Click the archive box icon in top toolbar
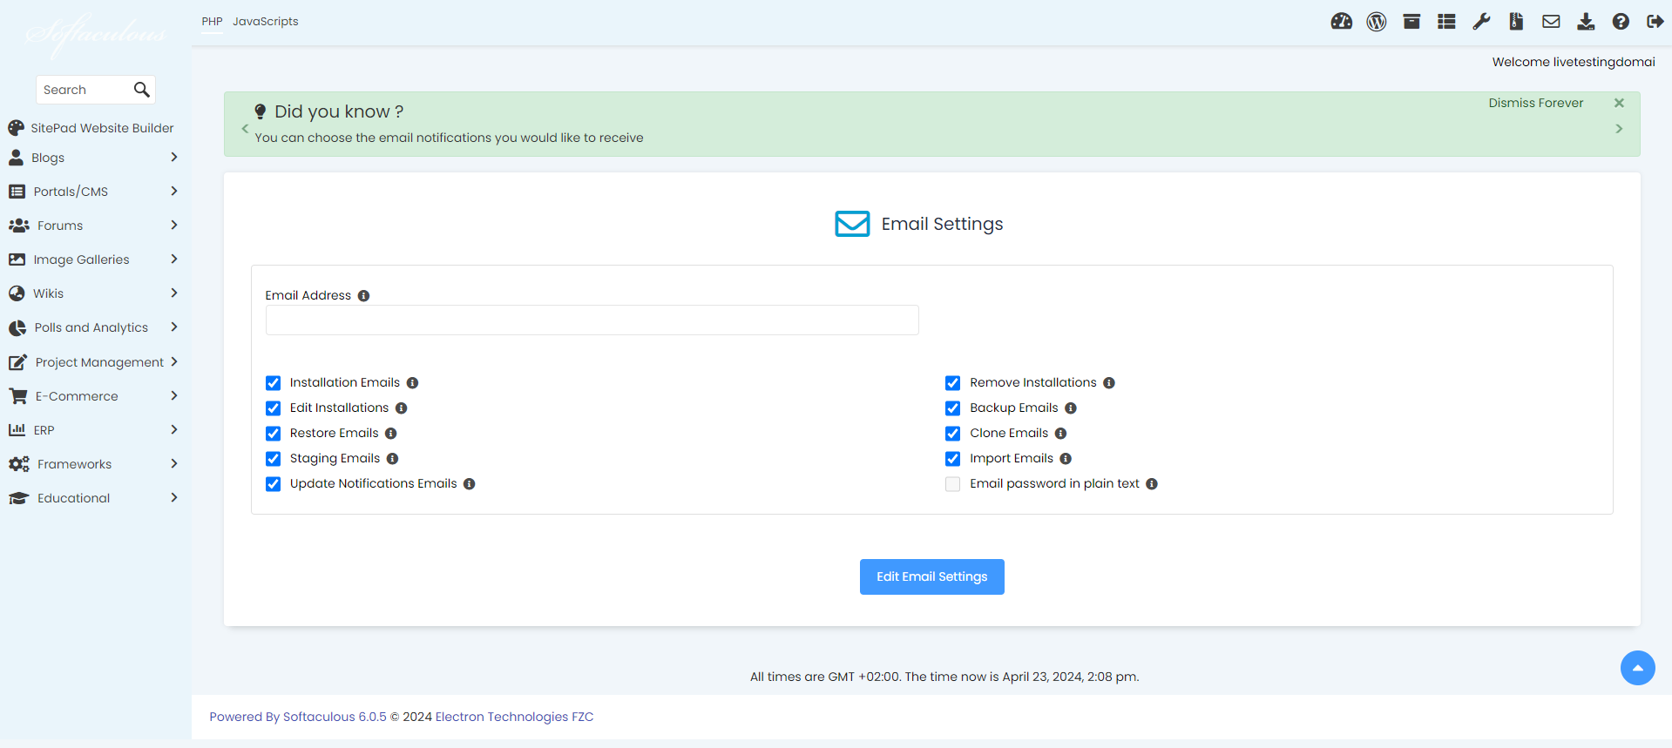The width and height of the screenshot is (1672, 748). pos(1411,22)
